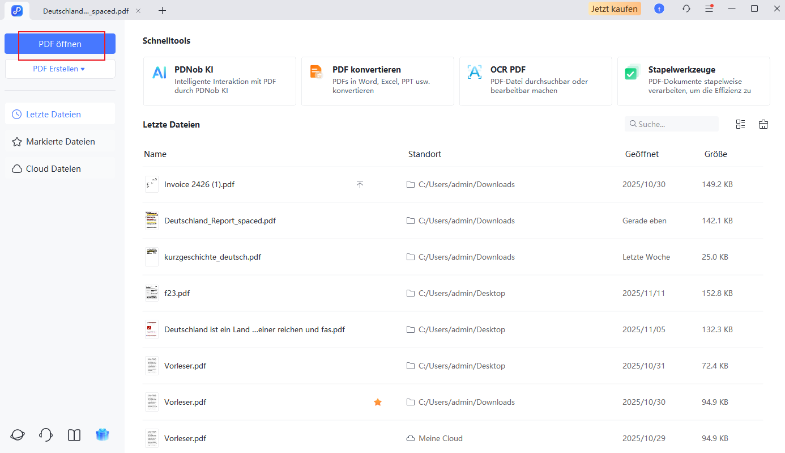
Task: Pin Invoice 2426 (1).pdf to top
Action: pos(360,184)
